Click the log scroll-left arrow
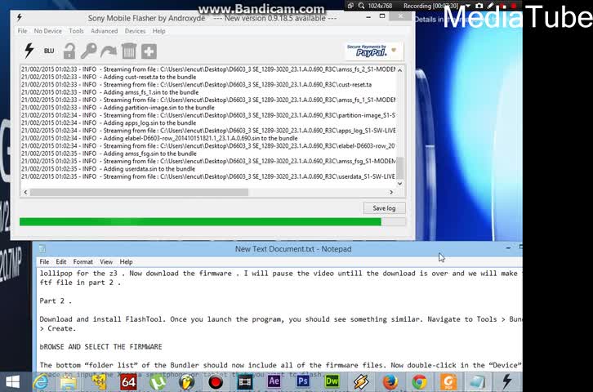This screenshot has height=392, width=593. pyautogui.click(x=25, y=192)
